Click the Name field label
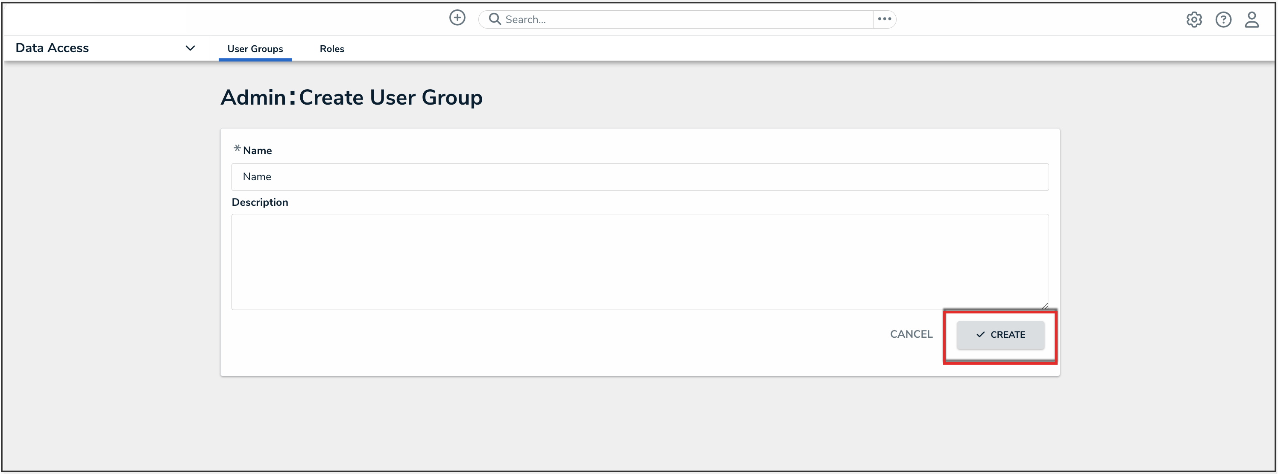 point(257,151)
